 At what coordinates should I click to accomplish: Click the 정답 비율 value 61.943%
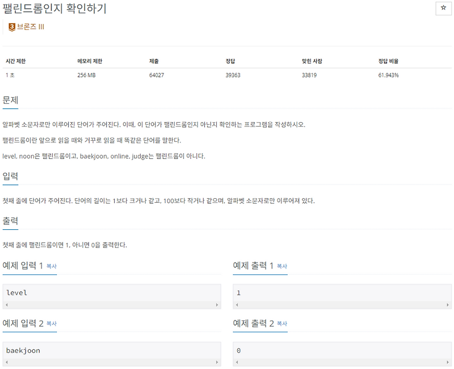tap(389, 74)
